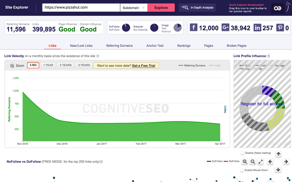
Task: Pan the link graph right
Action: coord(286,162)
